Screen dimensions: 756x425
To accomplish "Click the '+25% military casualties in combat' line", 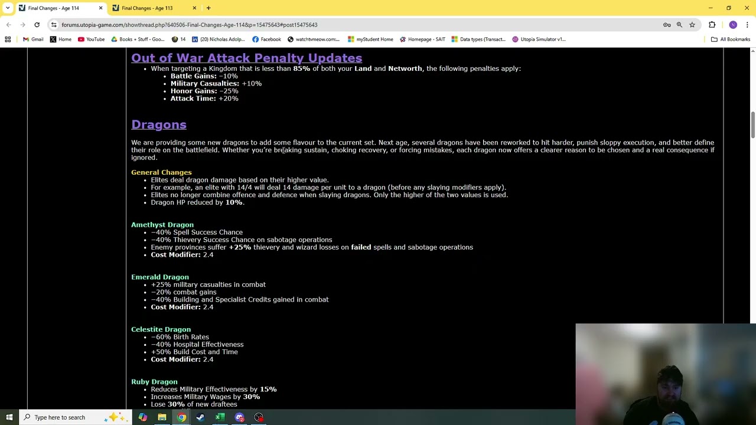I will tap(208, 285).
